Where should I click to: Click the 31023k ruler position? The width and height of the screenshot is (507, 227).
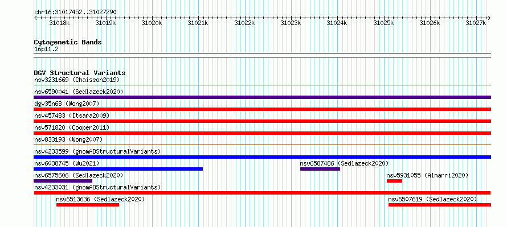point(291,23)
